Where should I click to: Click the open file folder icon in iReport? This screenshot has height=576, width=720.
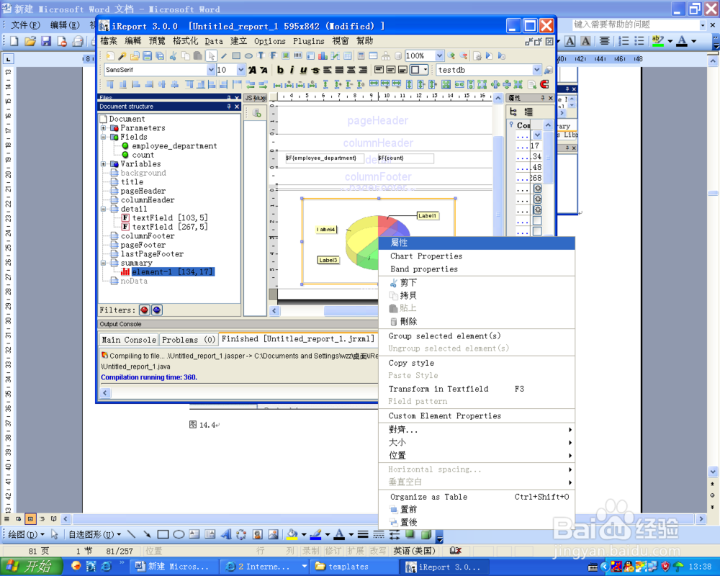click(135, 56)
